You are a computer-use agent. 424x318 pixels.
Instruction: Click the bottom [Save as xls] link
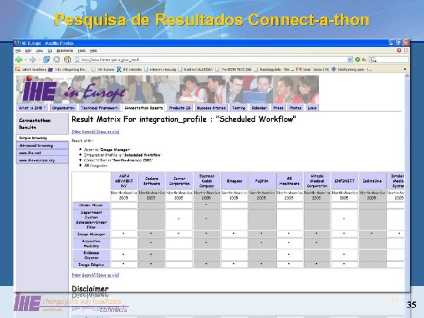(108, 275)
